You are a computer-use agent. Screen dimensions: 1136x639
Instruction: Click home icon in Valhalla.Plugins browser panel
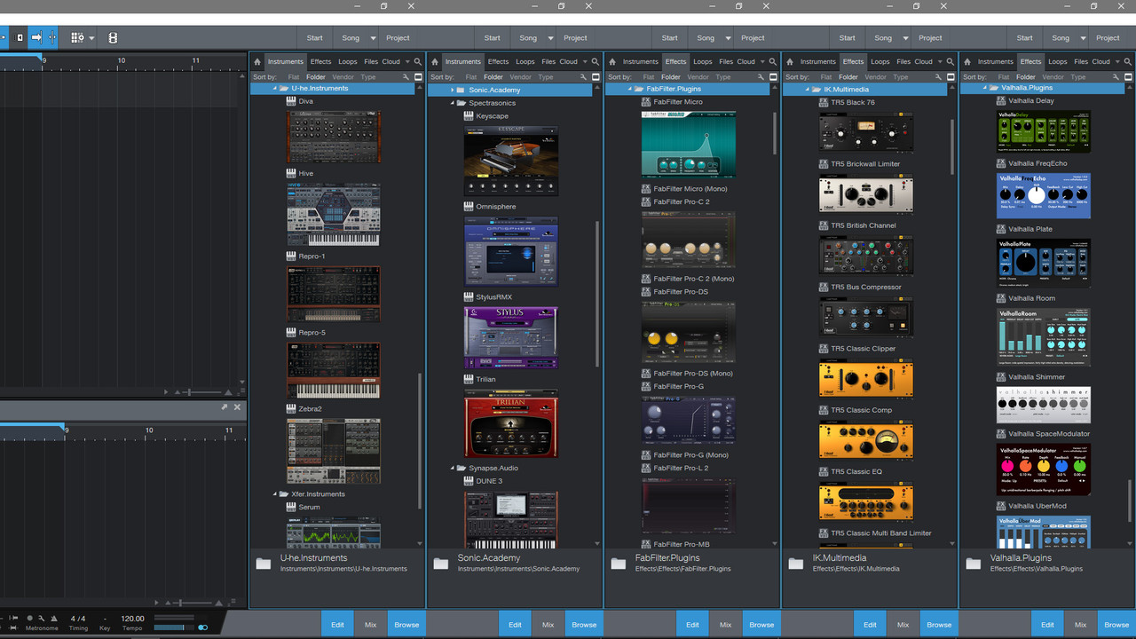(967, 61)
